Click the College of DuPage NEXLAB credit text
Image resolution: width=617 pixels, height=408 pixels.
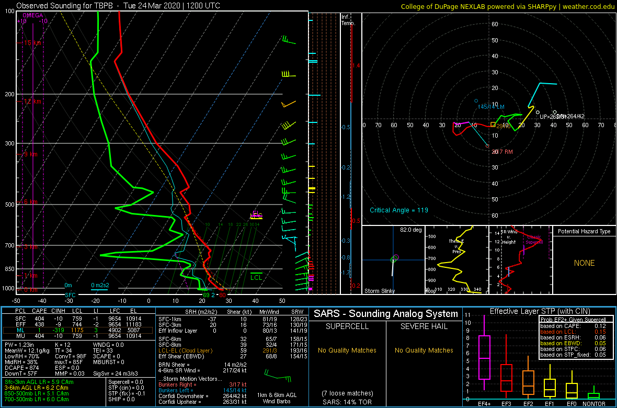[507, 6]
